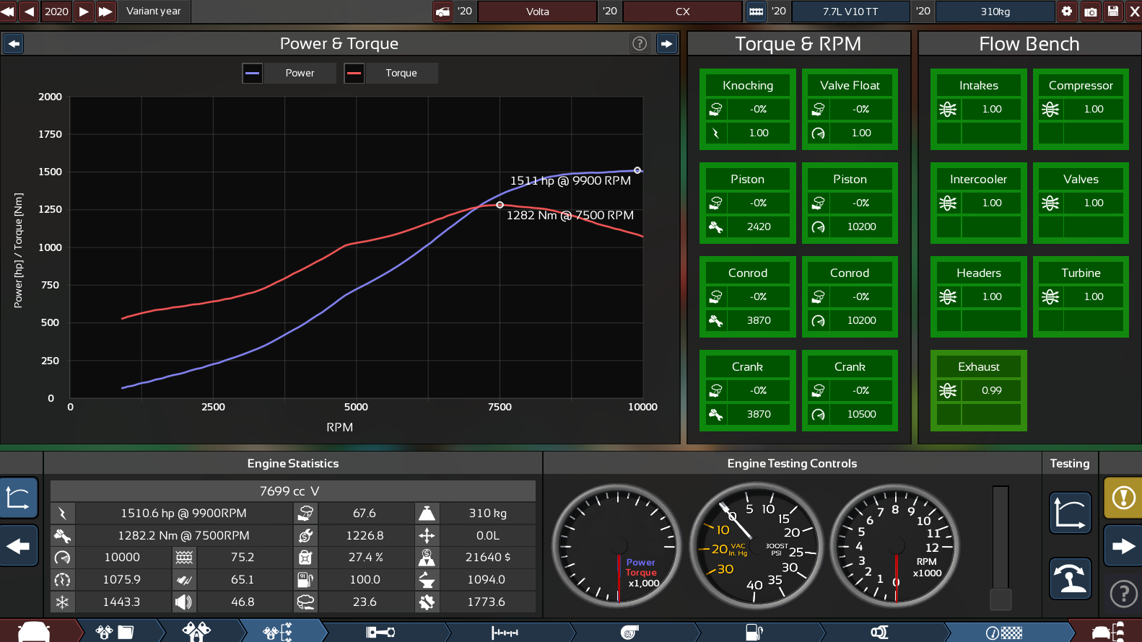Click the Valve Float tile header
The width and height of the screenshot is (1142, 642).
pyautogui.click(x=850, y=85)
